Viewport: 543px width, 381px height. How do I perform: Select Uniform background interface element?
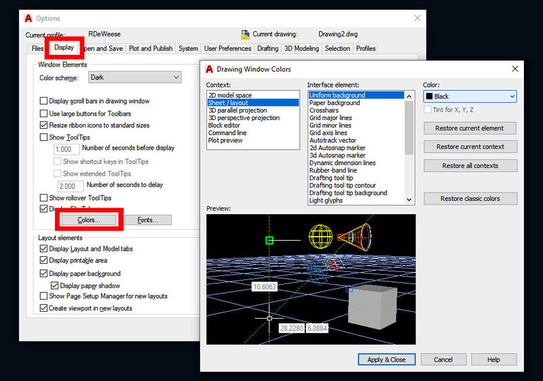[356, 95]
